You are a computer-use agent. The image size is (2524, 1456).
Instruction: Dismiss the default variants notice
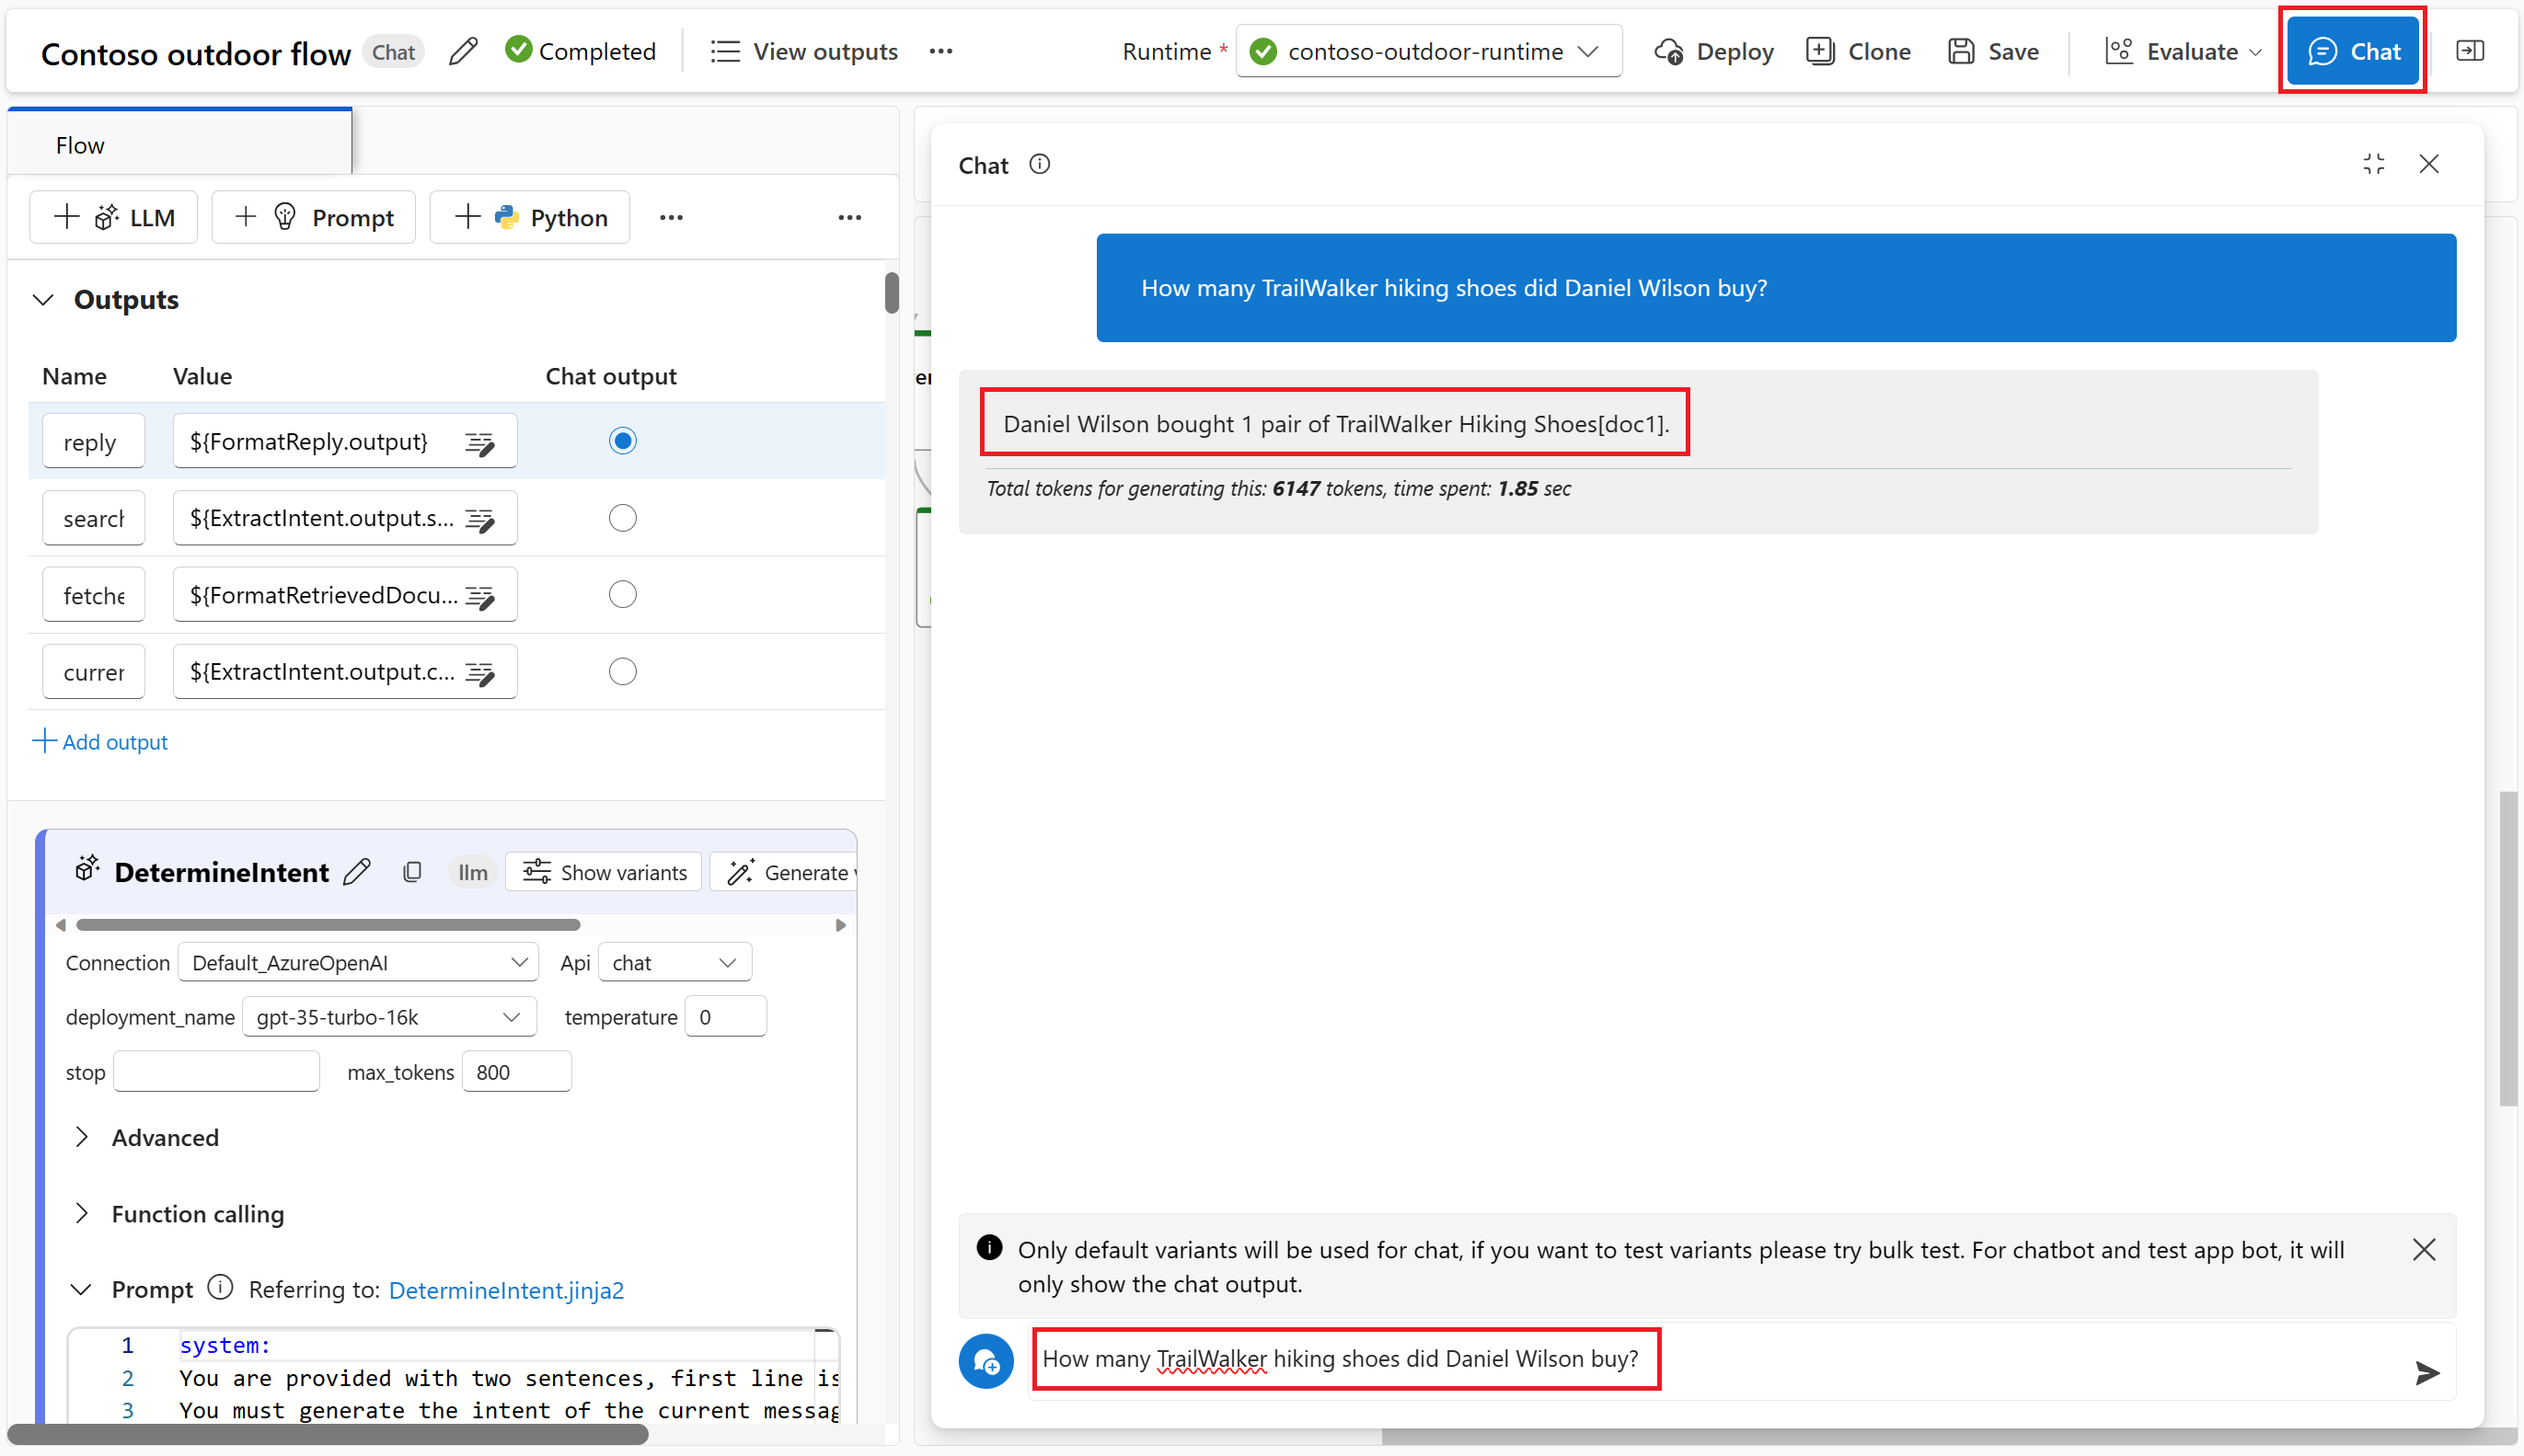click(2424, 1250)
